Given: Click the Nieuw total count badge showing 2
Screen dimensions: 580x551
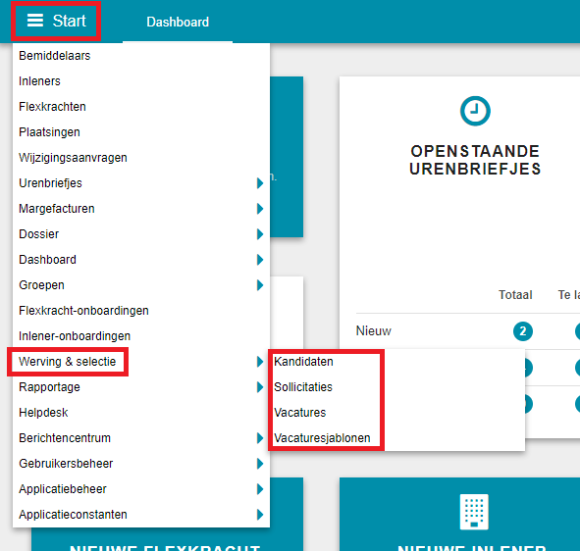Looking at the screenshot, I should click(x=523, y=331).
